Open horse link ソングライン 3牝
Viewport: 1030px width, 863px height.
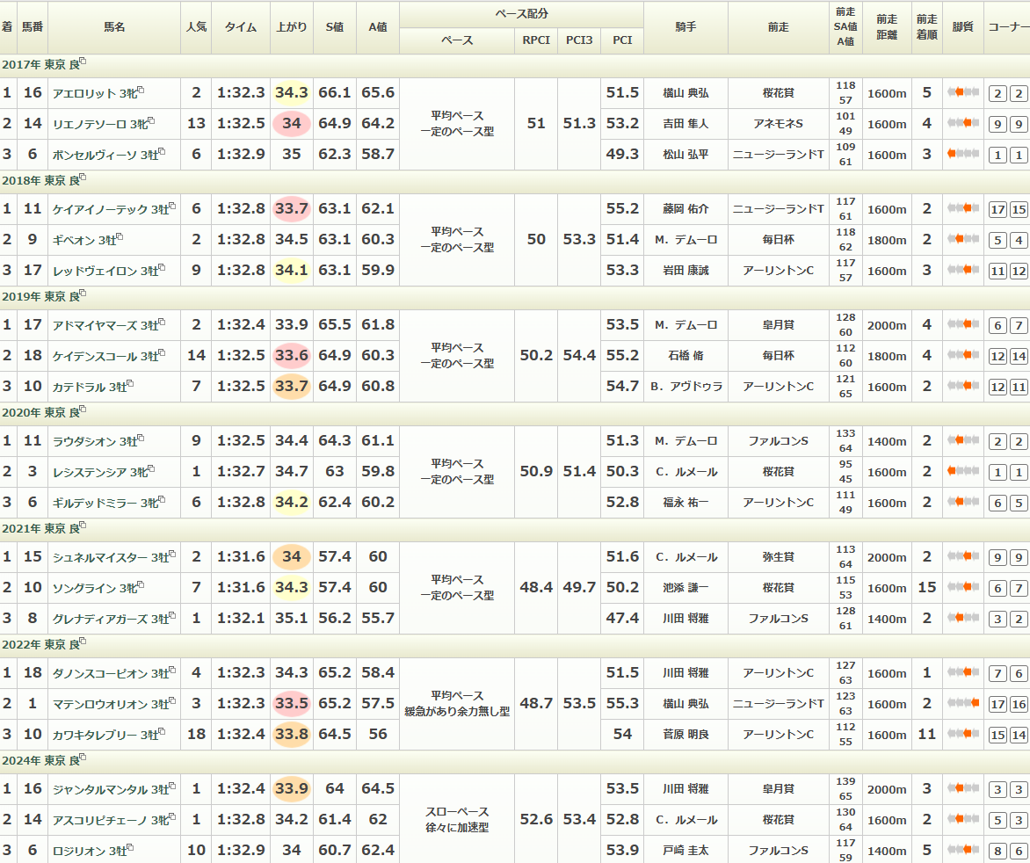coord(91,588)
